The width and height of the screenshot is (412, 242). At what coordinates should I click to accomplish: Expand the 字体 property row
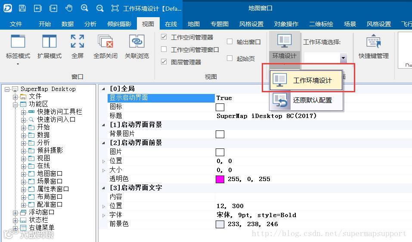(x=103, y=215)
